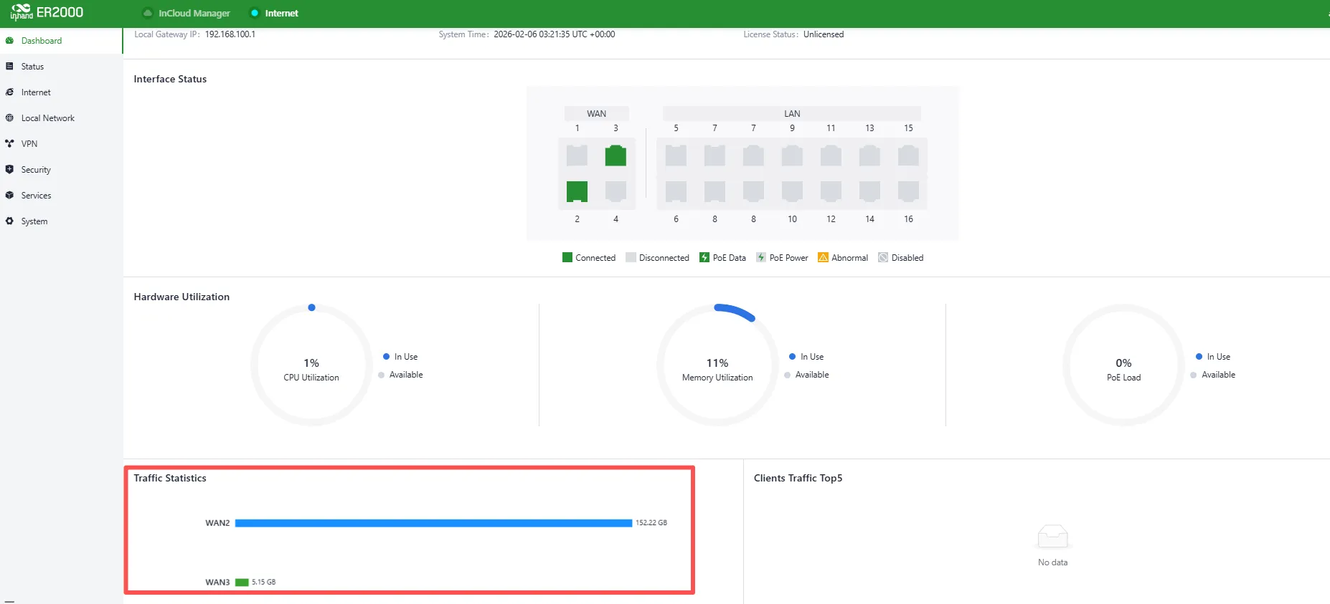Select WAN port 1 icon

577,155
